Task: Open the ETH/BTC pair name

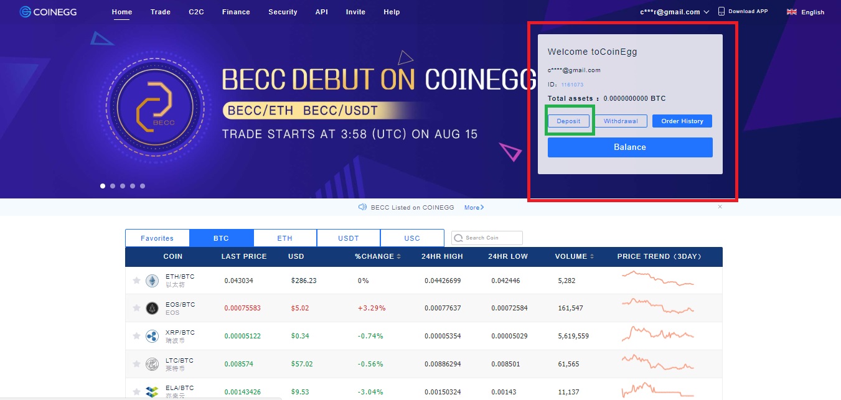Action: (x=181, y=277)
